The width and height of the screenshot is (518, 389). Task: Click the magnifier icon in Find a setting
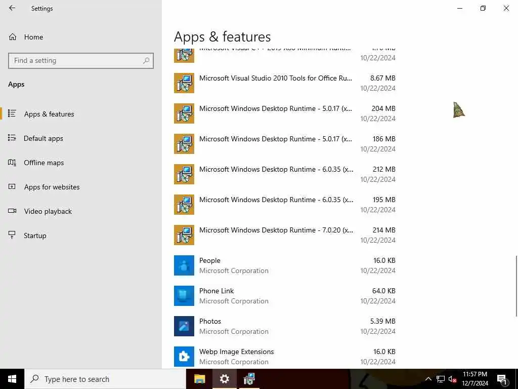[146, 61]
